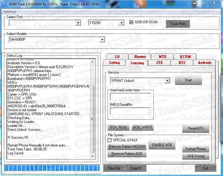Click the Status Log scrollbar thumb
Viewport: 223px width, 176px height.
93,119
